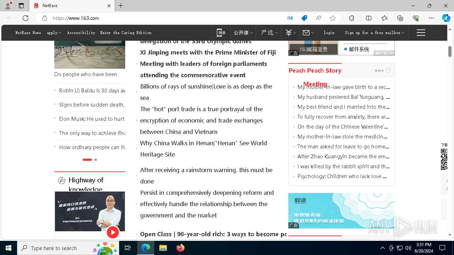Open the tab actions menu icon
Viewport: 454px width, 255px height.
click(21, 6)
